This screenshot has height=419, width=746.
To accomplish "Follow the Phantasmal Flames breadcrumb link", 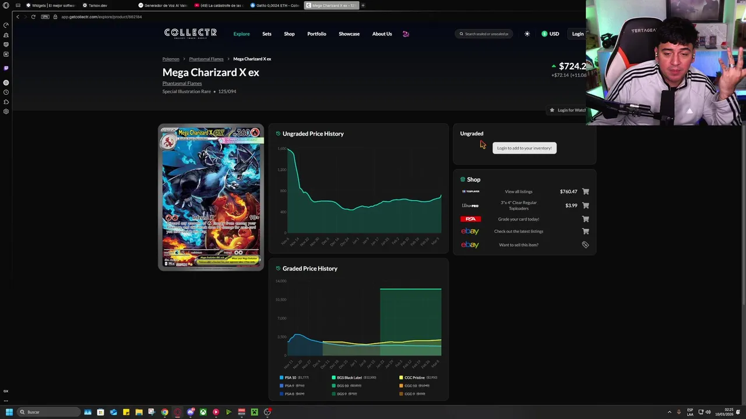I will coord(206,59).
